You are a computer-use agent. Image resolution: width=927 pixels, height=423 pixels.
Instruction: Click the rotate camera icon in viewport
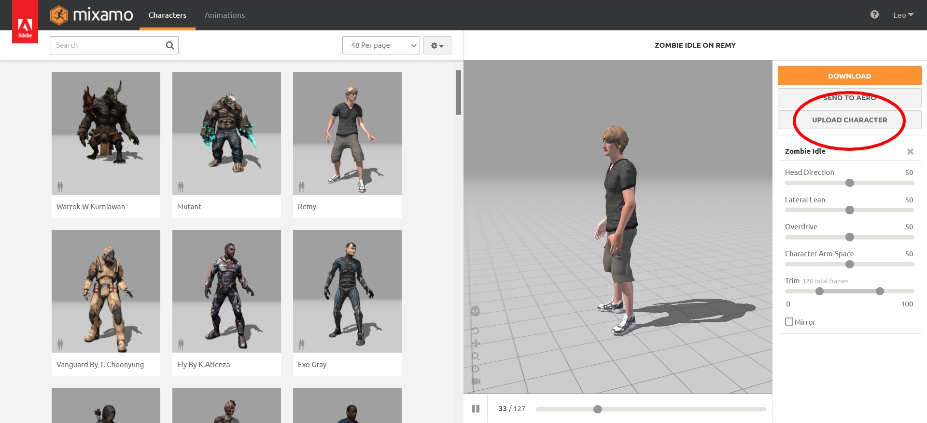476,330
